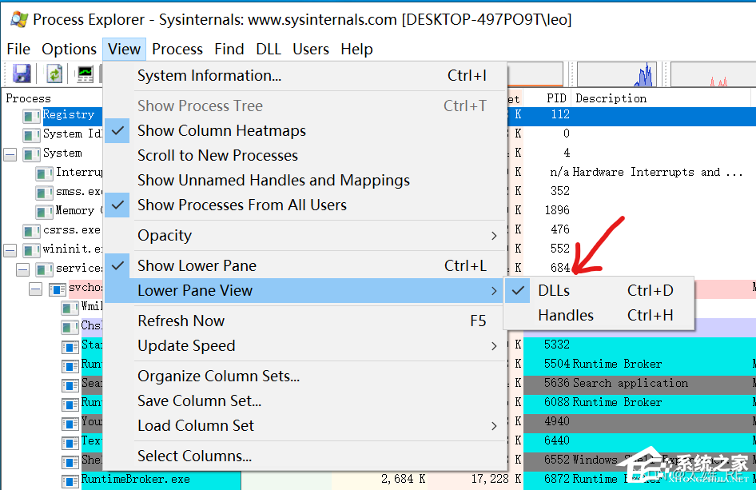Click the svchost process icon
The height and width of the screenshot is (490, 756).
click(58, 288)
